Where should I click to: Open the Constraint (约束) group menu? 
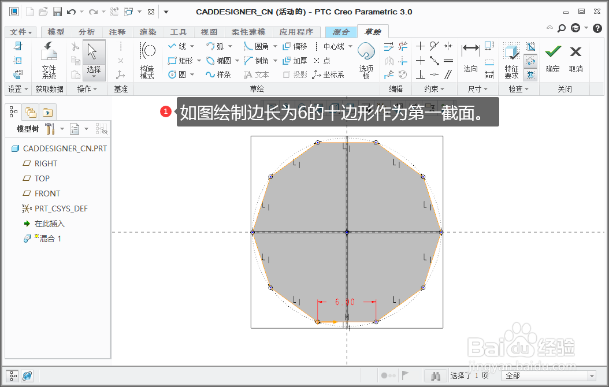click(435, 90)
